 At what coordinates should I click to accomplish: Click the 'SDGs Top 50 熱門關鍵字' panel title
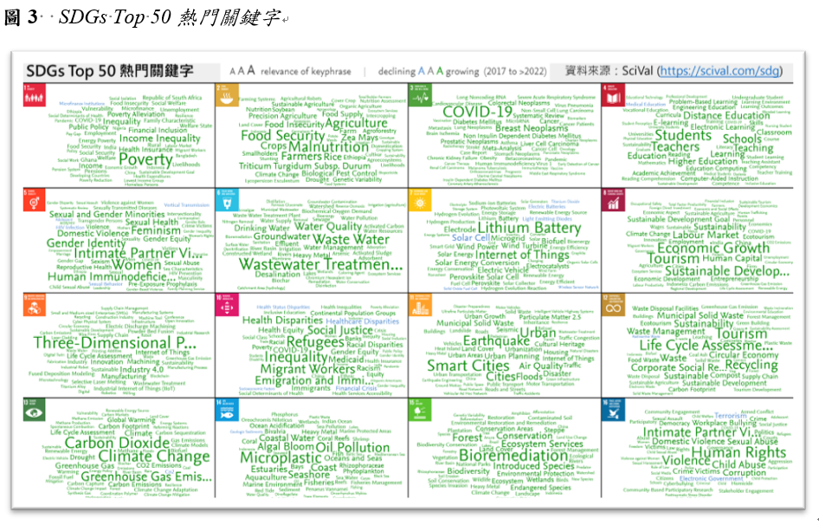tap(110, 71)
